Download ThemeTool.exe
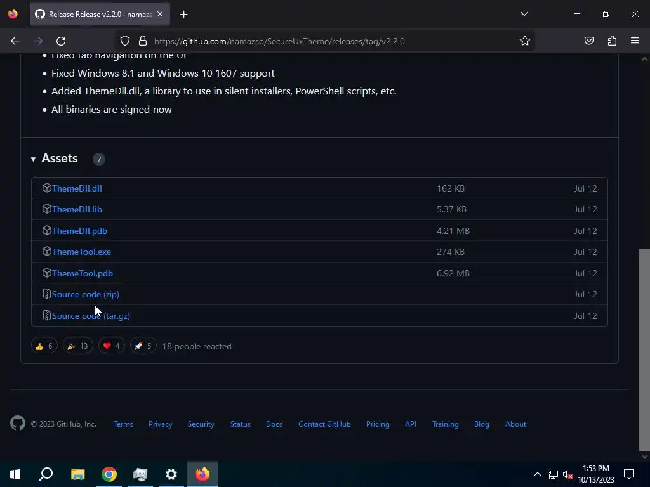Screen dimensions: 650x487 pyautogui.click(x=81, y=252)
